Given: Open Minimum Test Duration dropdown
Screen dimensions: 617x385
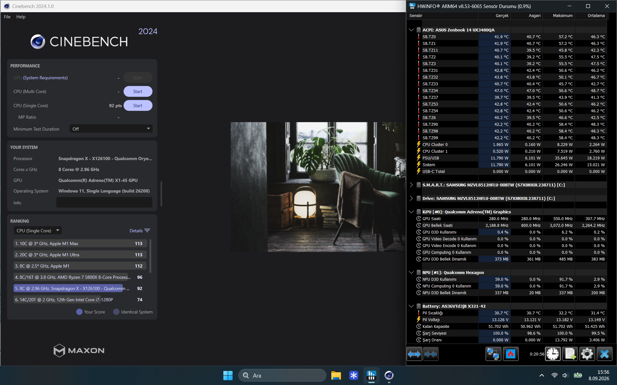Looking at the screenshot, I should coord(111,129).
